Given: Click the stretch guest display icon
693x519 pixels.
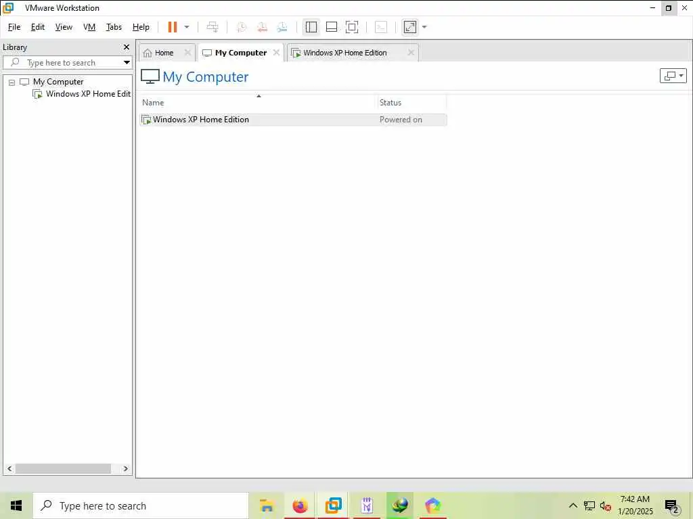Looking at the screenshot, I should pyautogui.click(x=410, y=27).
